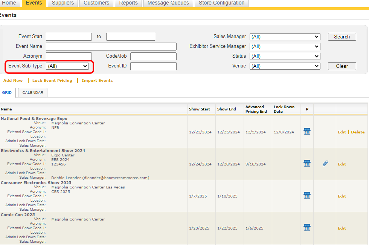Viewport: 369px width, 245px height.
Task: Click the Lock Event Pricing link
Action: (52, 81)
